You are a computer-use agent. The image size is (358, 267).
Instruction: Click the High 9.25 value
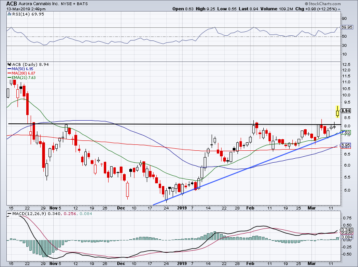(205, 9)
